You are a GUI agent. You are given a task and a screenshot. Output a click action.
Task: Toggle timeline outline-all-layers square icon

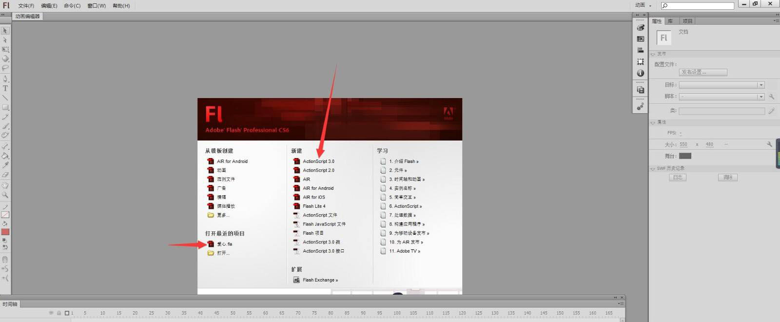[x=67, y=313]
